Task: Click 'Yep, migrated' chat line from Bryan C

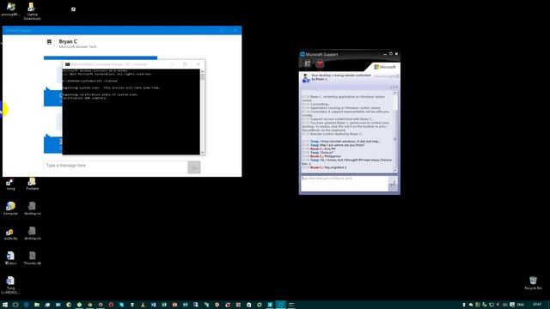Action: 324,167
